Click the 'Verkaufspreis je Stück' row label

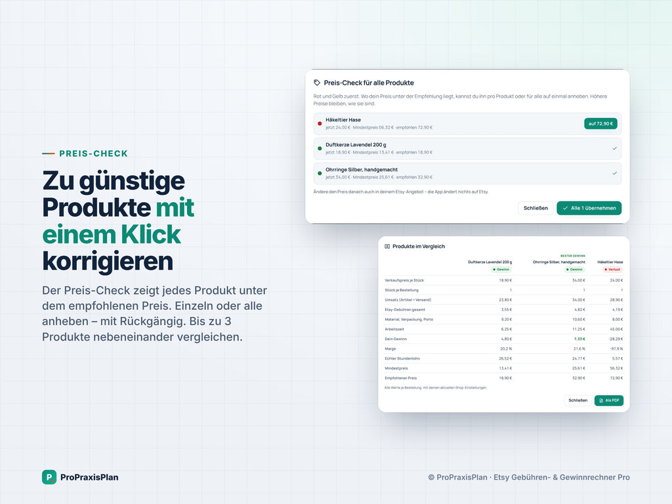click(404, 280)
